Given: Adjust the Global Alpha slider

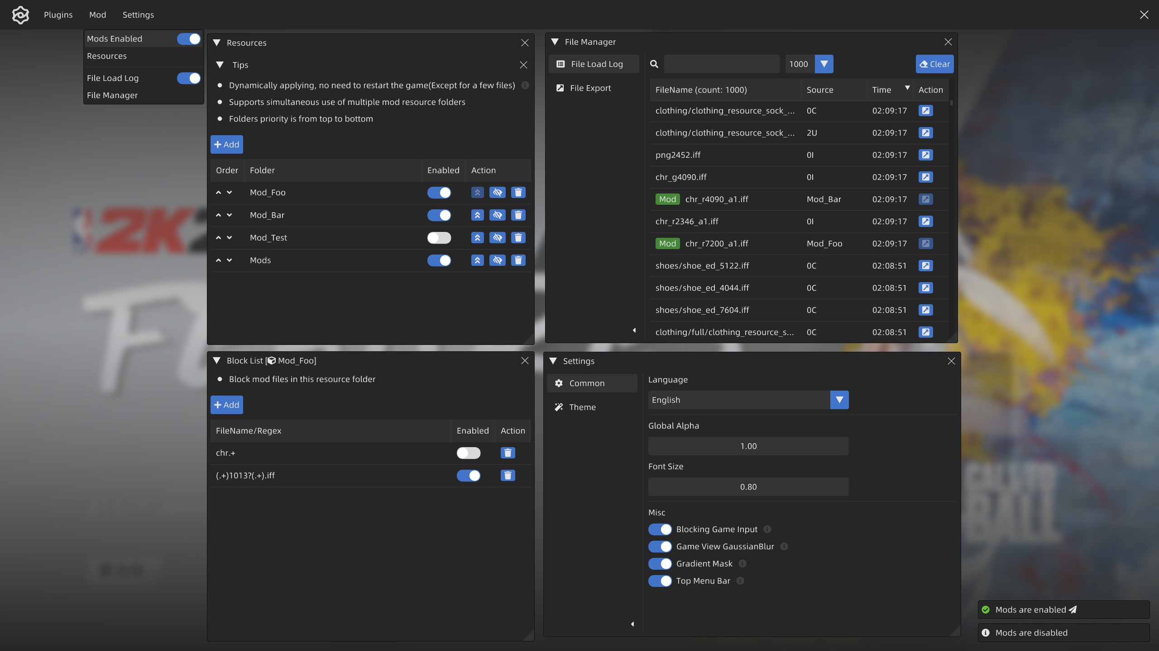Looking at the screenshot, I should point(748,446).
